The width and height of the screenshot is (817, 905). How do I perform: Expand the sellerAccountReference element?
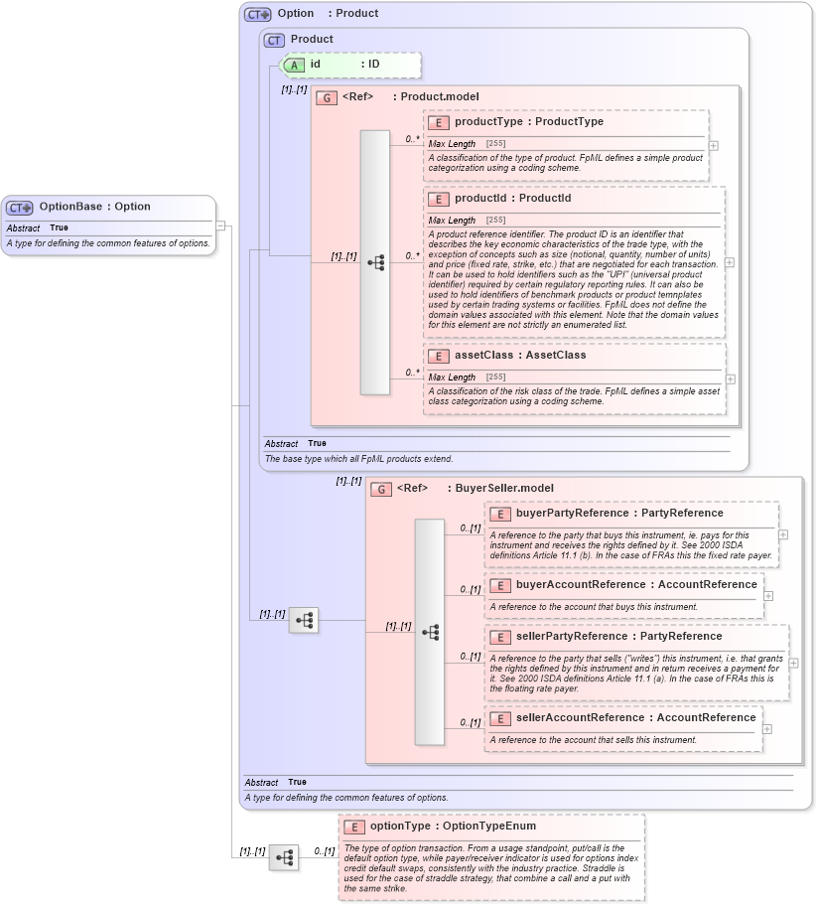[766, 729]
